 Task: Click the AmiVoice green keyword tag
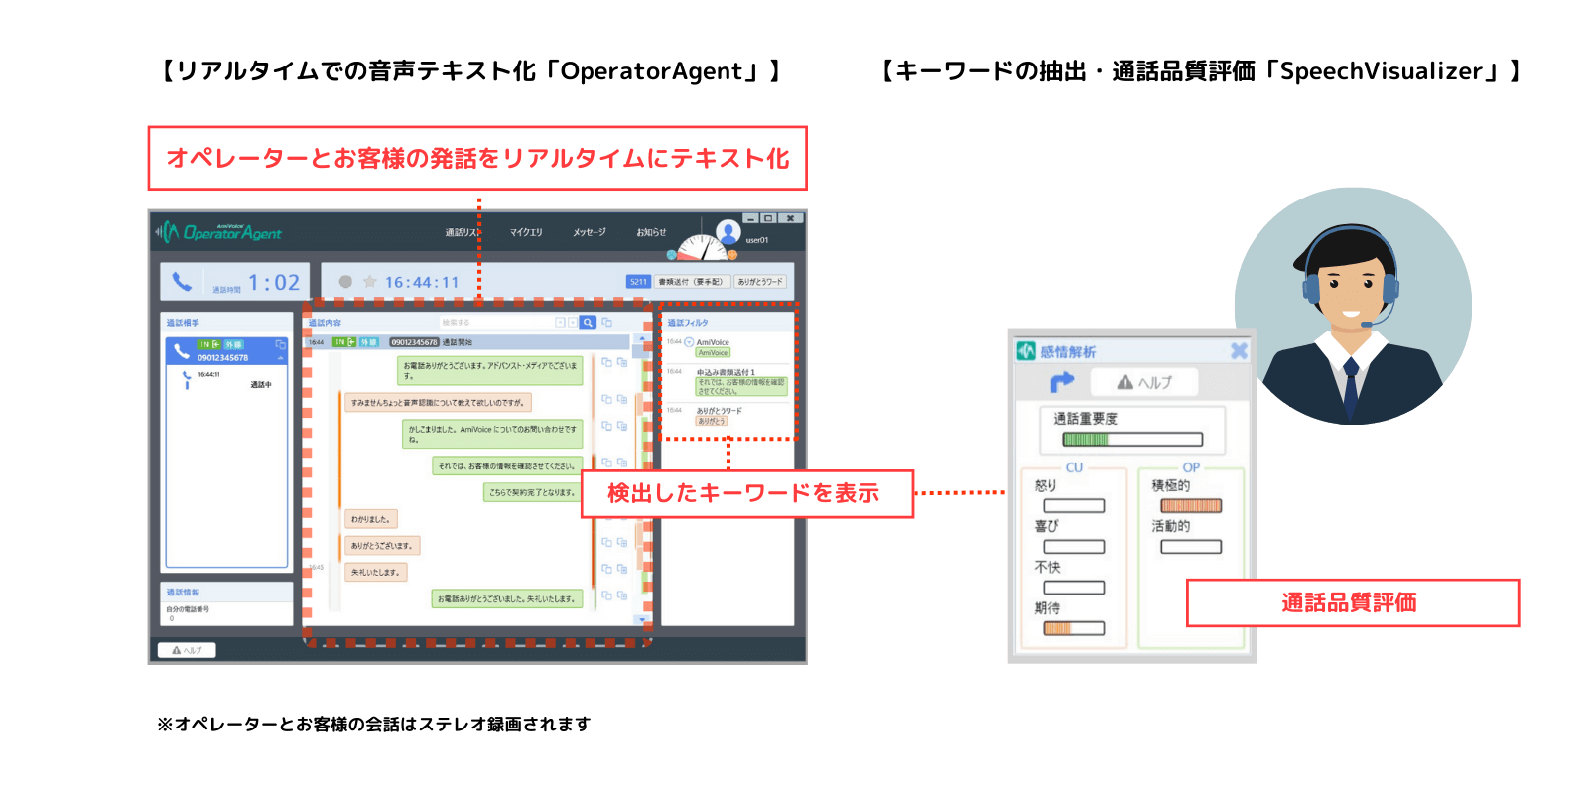[713, 353]
